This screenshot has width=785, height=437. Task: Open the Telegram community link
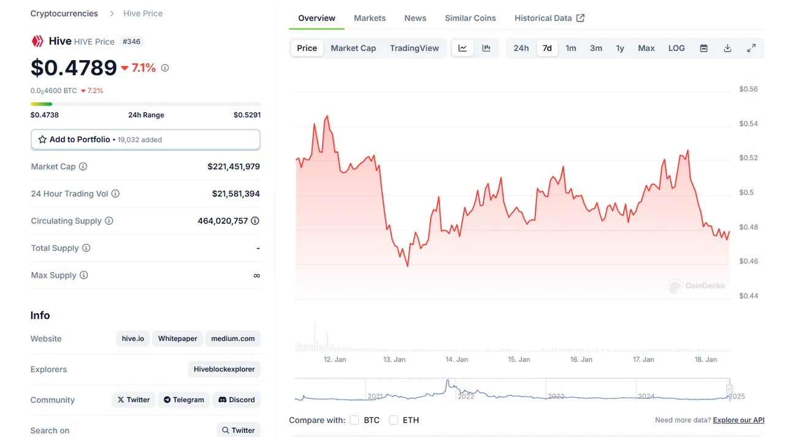pos(184,400)
